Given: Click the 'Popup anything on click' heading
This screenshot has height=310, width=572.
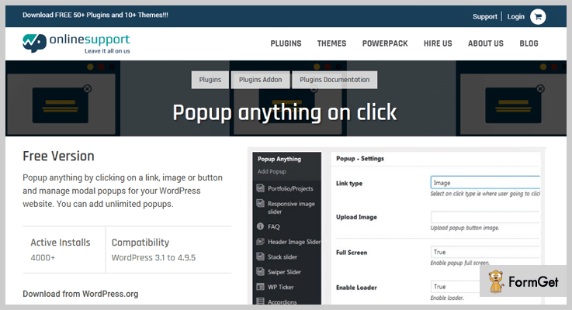Looking at the screenshot, I should [x=285, y=112].
